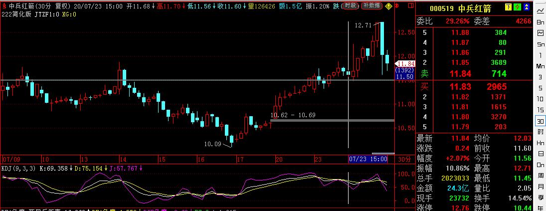The image size is (546, 211).
Task: Click the gray 10.62 - 10.69 gap bar
Action: 332,121
